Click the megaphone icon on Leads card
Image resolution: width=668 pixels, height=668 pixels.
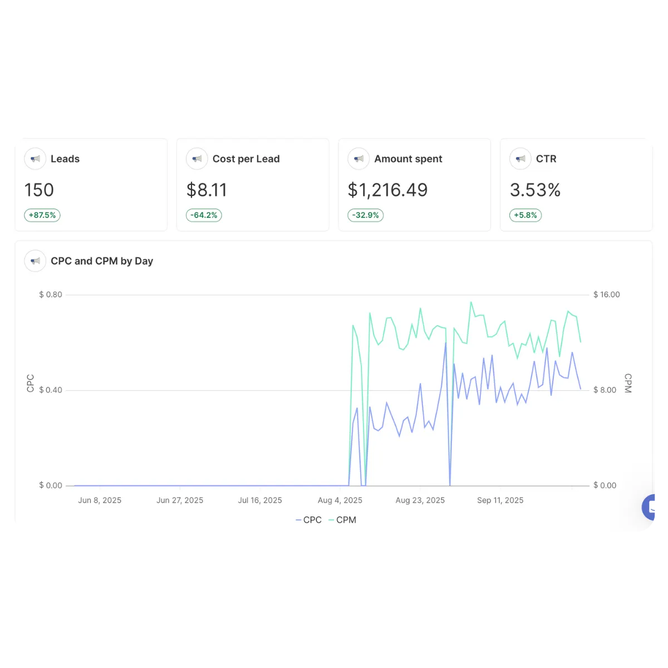coord(35,159)
